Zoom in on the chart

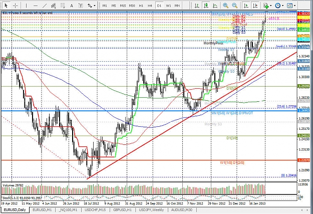coord(225,6)
